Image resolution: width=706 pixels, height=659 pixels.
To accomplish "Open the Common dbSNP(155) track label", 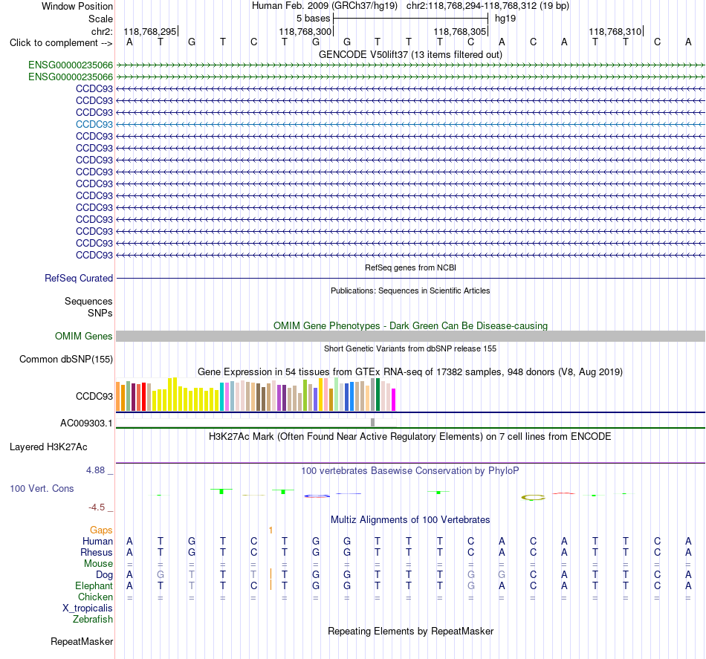I will pyautogui.click(x=66, y=359).
